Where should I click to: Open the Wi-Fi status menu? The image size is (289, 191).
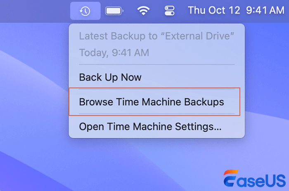(x=143, y=11)
